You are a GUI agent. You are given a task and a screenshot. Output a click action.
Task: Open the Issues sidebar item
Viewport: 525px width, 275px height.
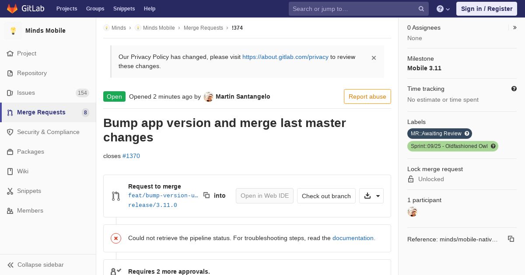[48, 93]
